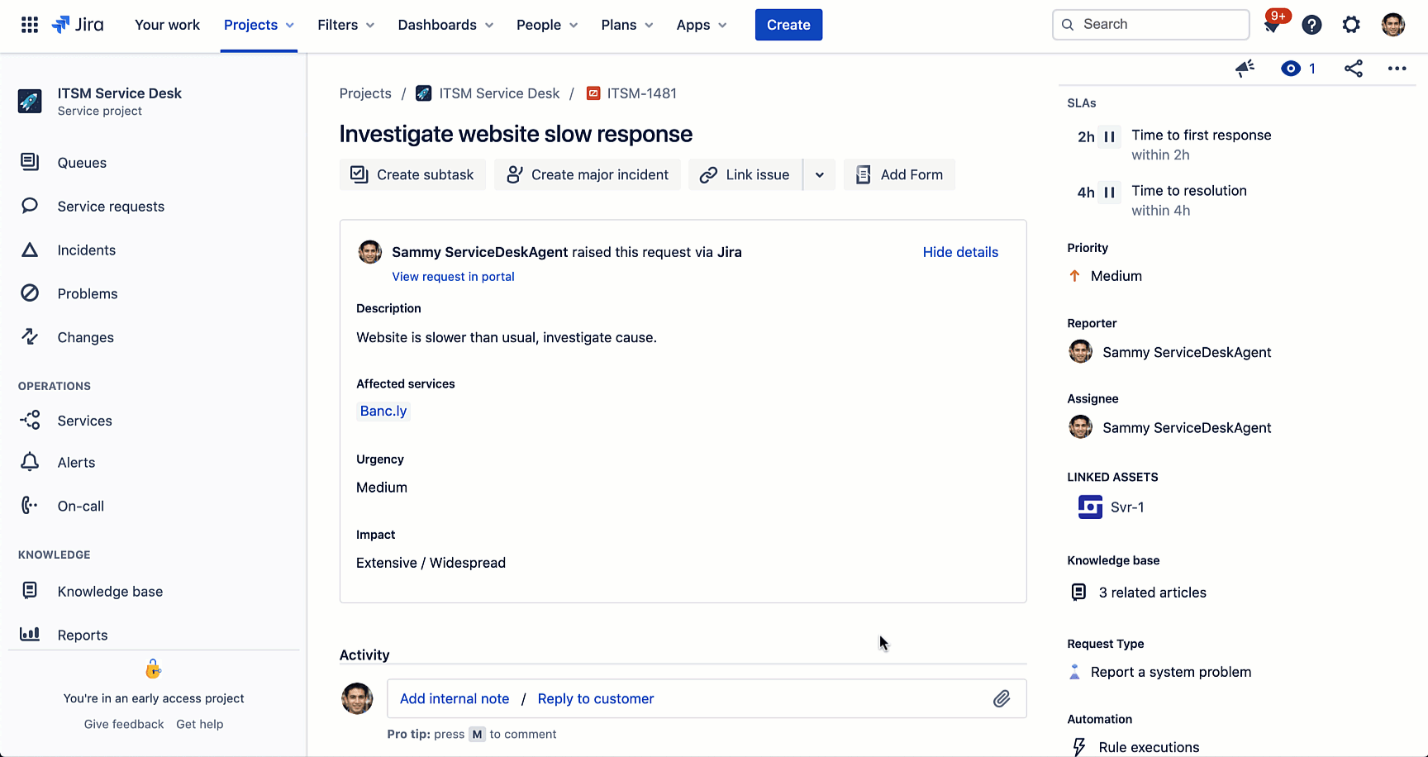Viewport: 1428px width, 757px height.
Task: Open the Dashboards dropdown
Action: tap(445, 25)
